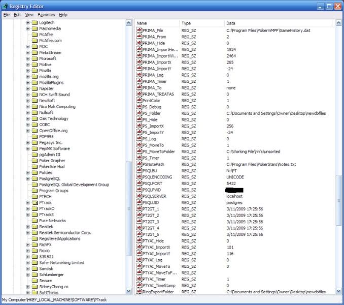This screenshot has height=305, width=344.
Task: Expand the Realtek tree node
Action: tap(28, 227)
